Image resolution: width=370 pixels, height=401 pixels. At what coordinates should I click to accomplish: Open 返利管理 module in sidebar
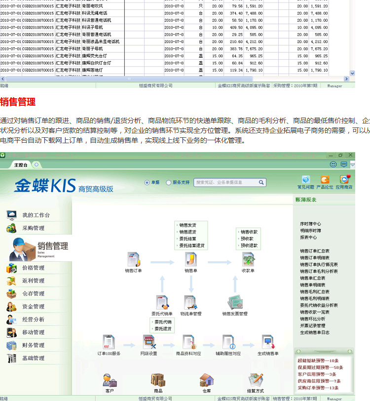34,281
